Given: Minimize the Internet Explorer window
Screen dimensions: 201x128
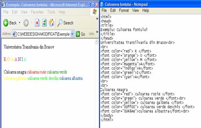Looking at the screenshot, I should tap(90, 5).
